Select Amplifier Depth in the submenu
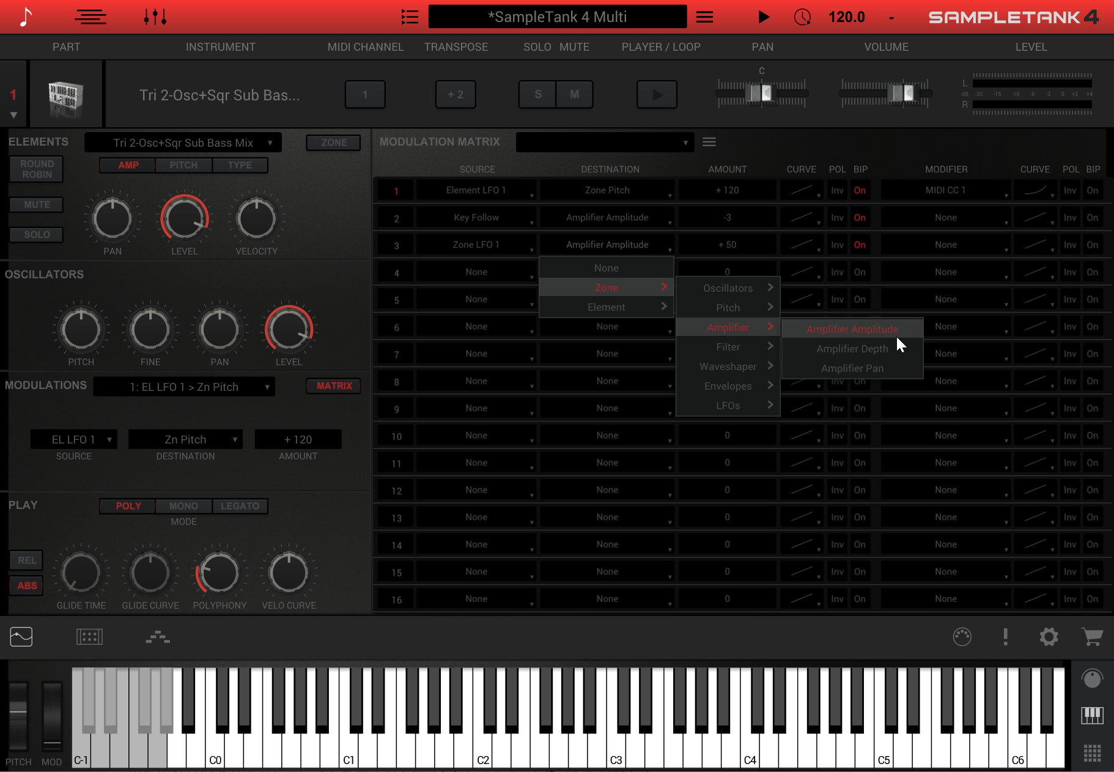The image size is (1114, 772). (x=852, y=349)
